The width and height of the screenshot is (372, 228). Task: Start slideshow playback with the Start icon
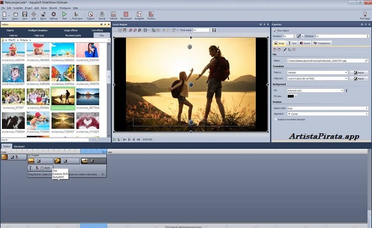point(64,15)
